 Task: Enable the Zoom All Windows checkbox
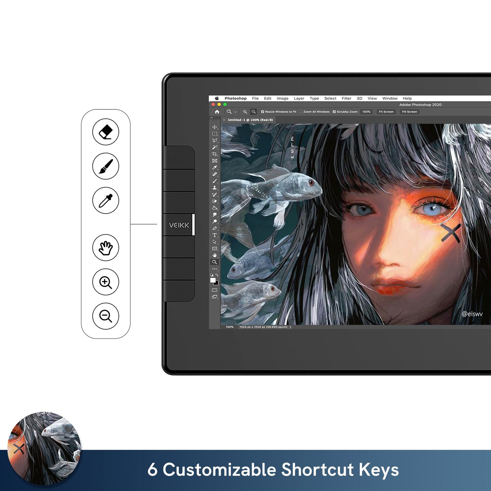pyautogui.click(x=301, y=112)
